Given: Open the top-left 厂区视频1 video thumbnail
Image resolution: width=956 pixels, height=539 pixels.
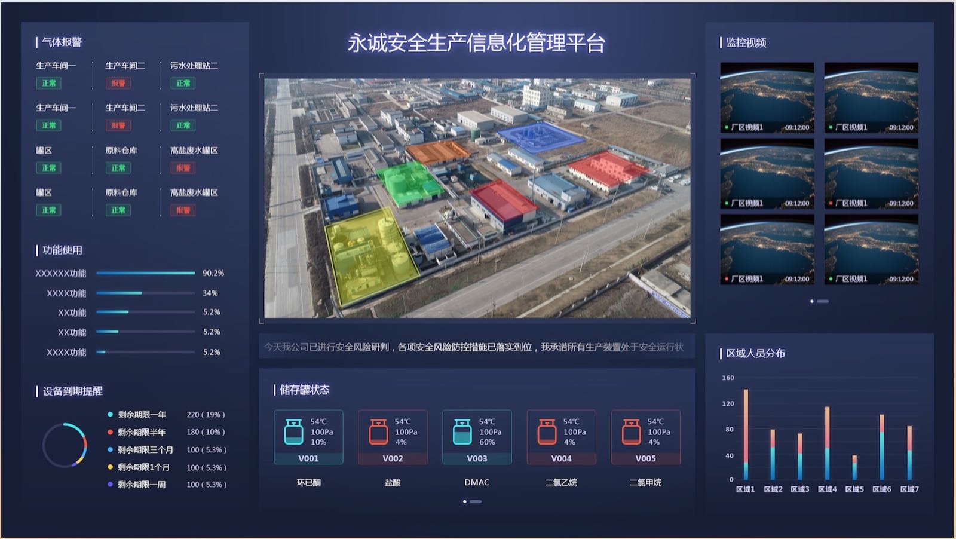Looking at the screenshot, I should (767, 97).
